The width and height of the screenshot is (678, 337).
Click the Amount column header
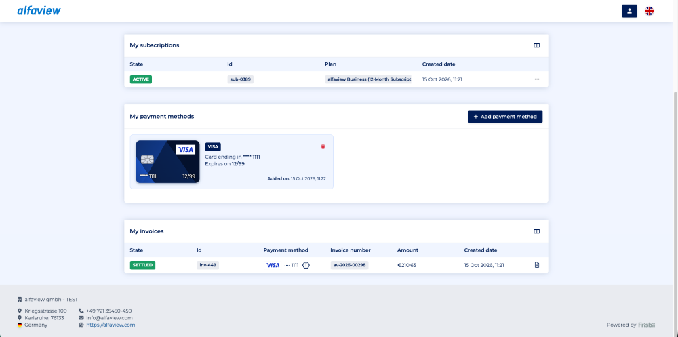407,250
